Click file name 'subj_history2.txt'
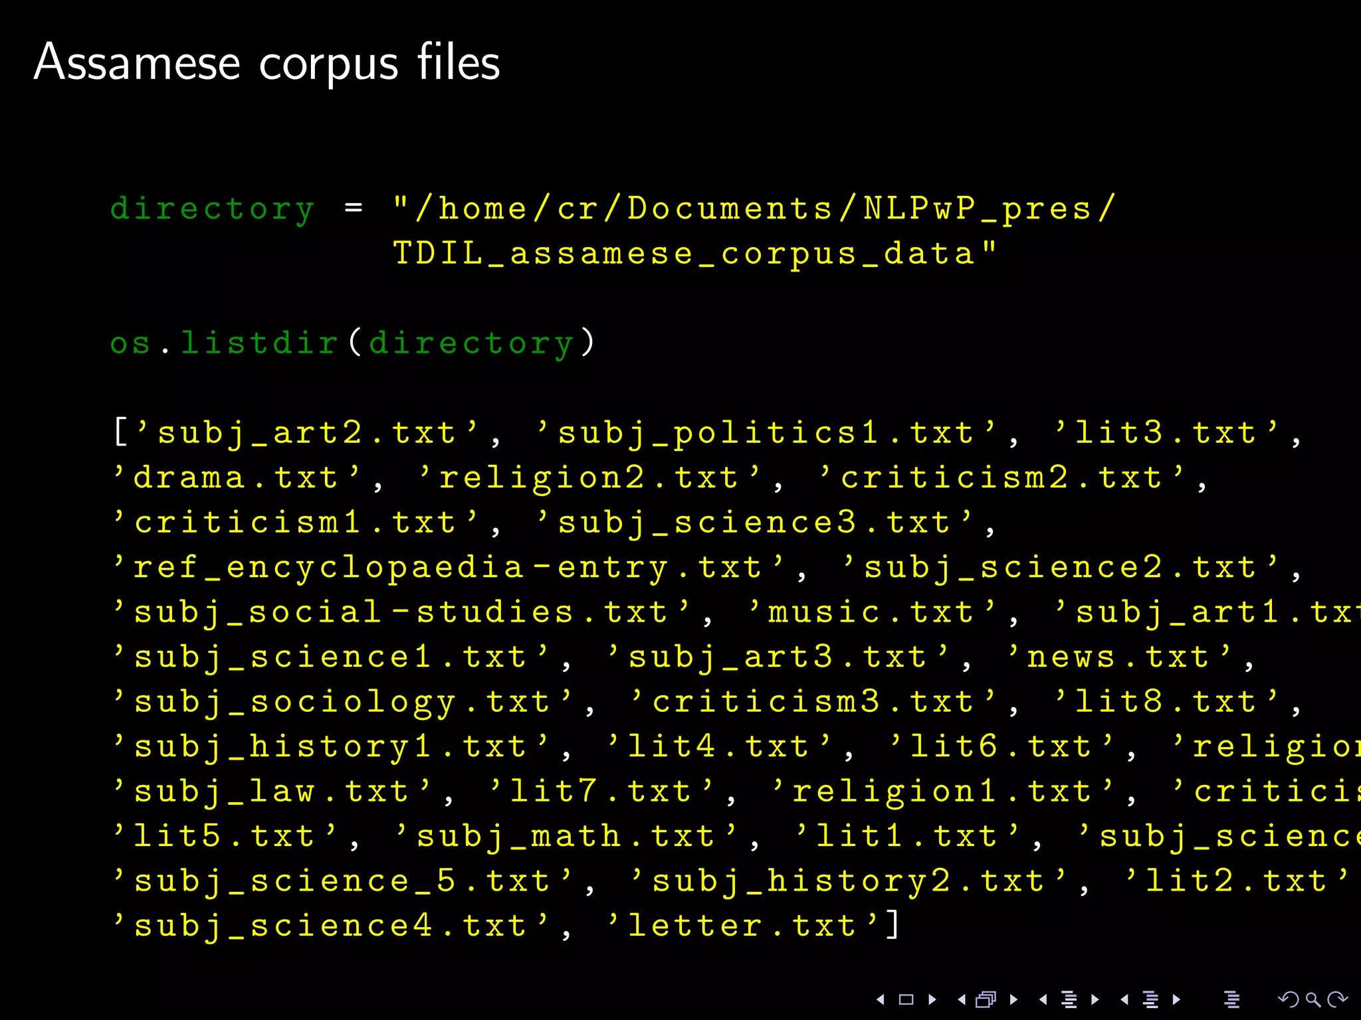 (848, 882)
